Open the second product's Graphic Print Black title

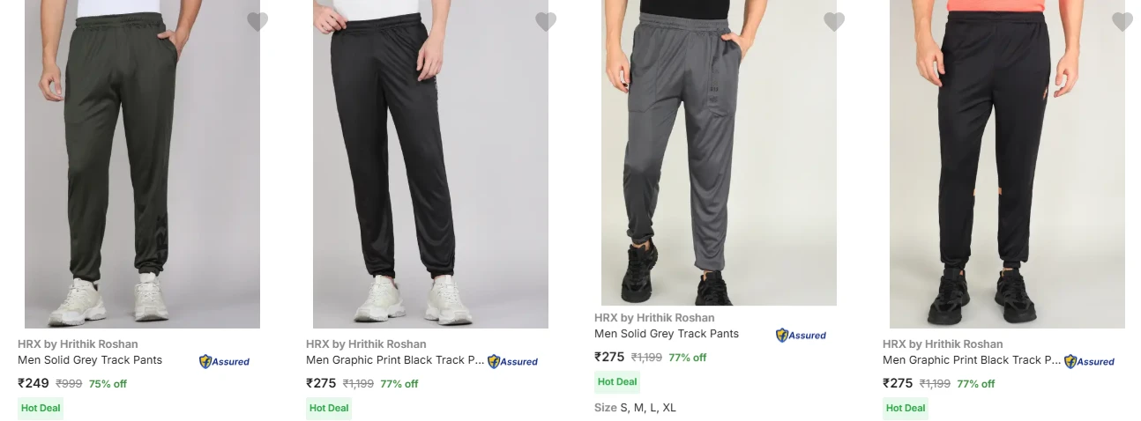point(395,359)
